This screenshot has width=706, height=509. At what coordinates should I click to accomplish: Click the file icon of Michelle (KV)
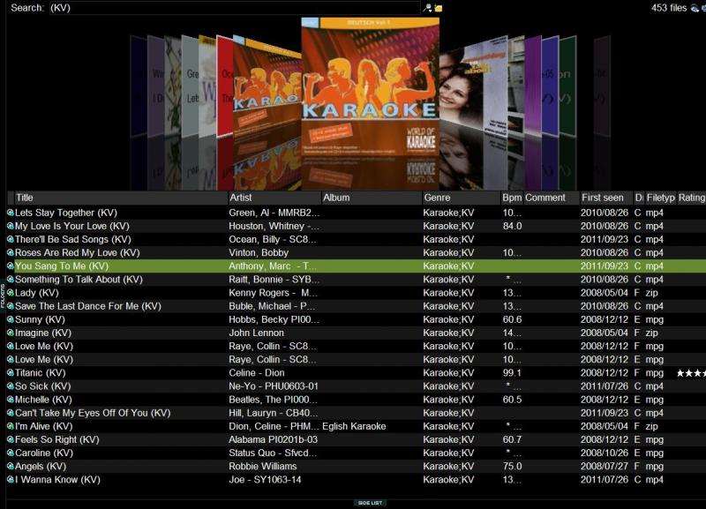[x=11, y=400]
